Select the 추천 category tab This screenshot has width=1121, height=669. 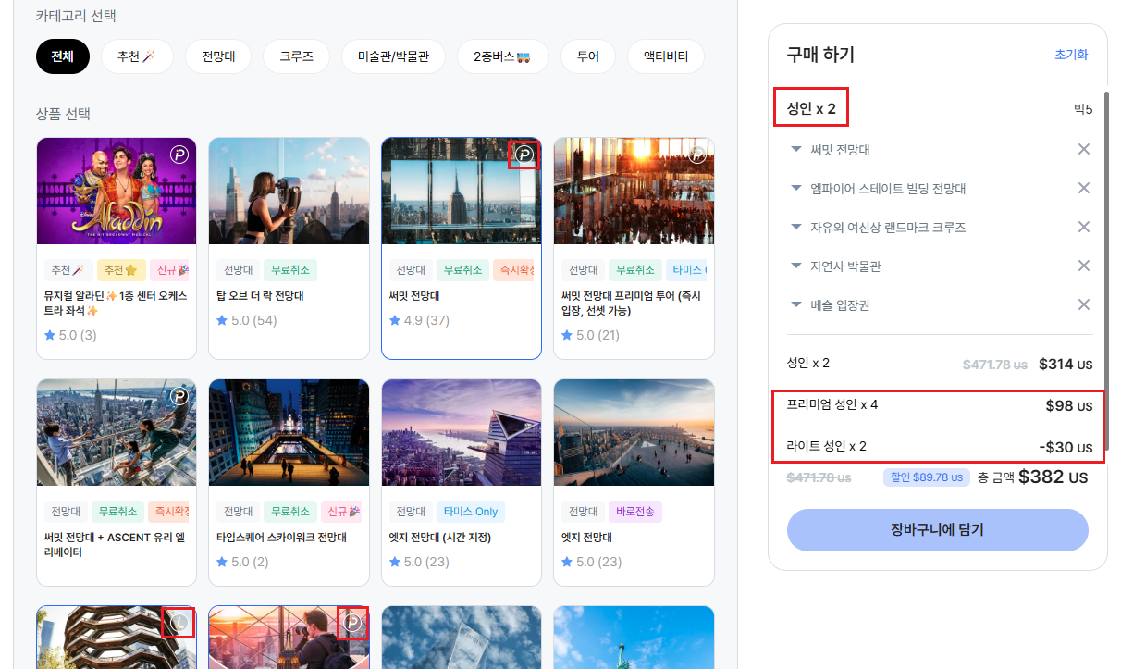click(137, 56)
